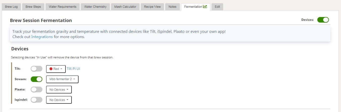The image size is (341, 112).
Task: Toggle the main Devices switch off
Action: (323, 20)
